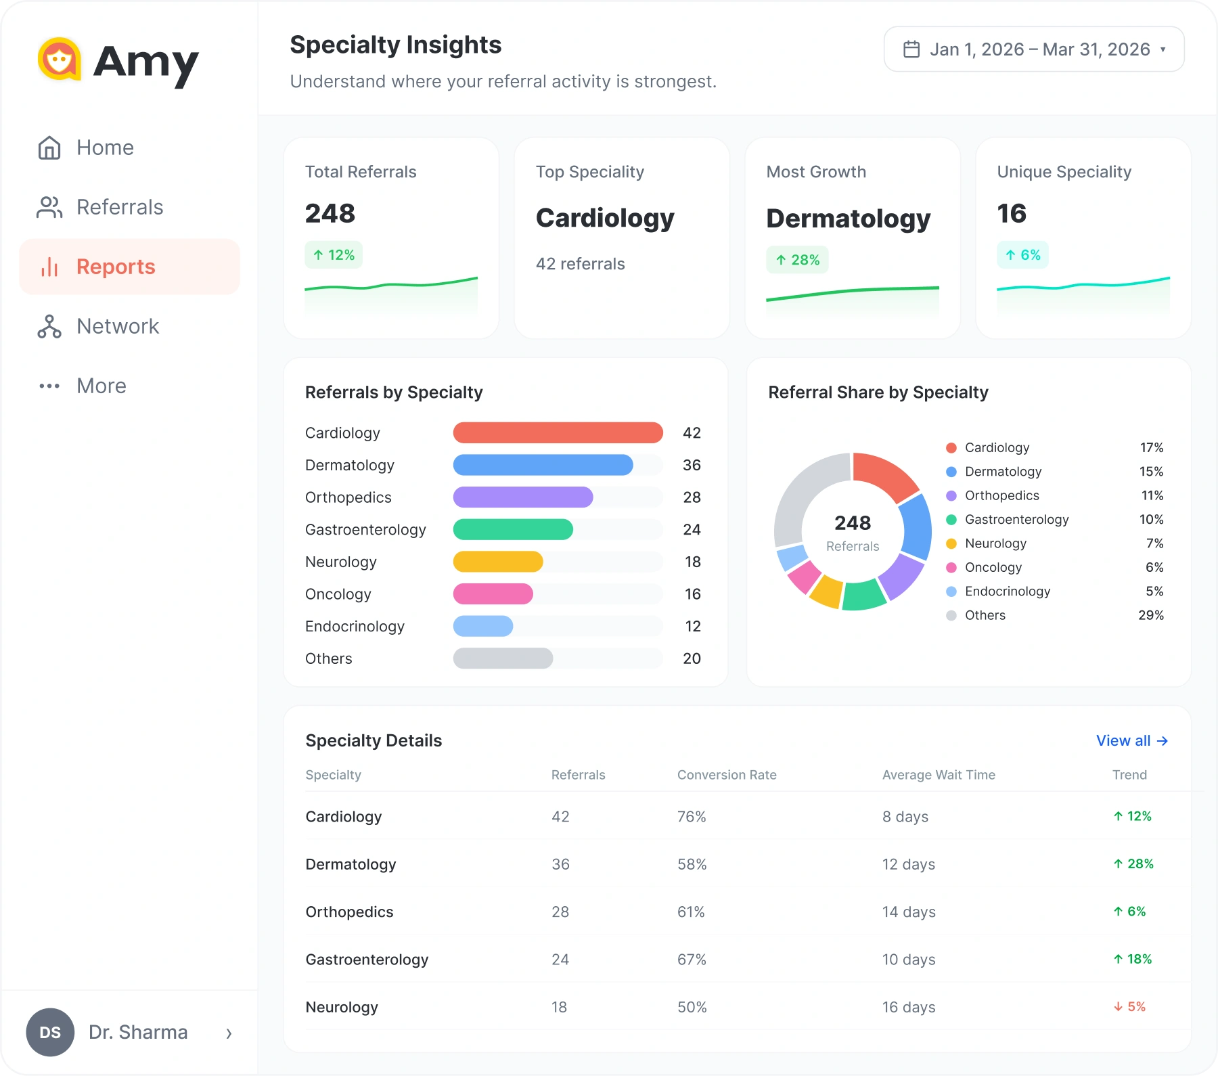
Task: Click the blue Dermatology bar
Action: coord(543,465)
